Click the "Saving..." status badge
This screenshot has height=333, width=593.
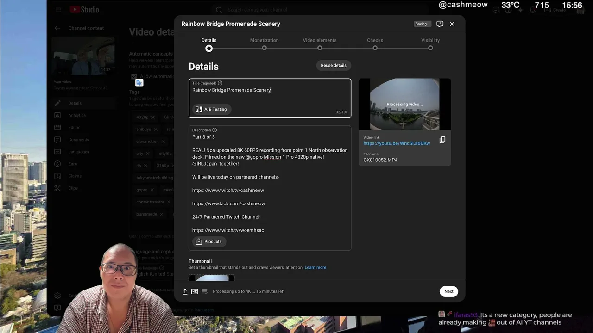[x=423, y=24]
